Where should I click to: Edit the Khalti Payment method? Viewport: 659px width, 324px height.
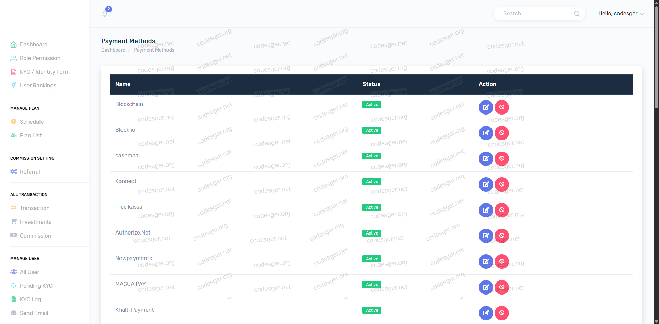point(486,313)
